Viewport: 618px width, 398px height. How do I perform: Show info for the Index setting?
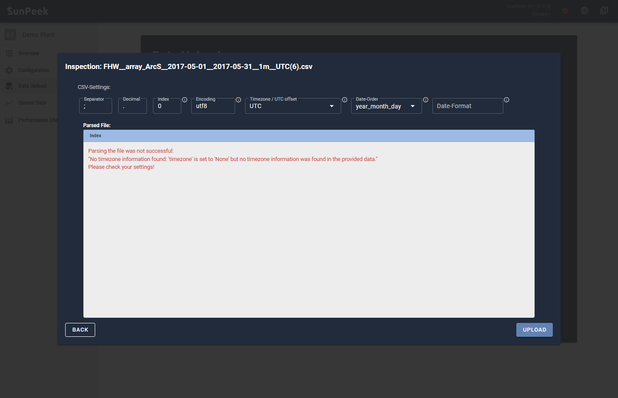click(185, 100)
